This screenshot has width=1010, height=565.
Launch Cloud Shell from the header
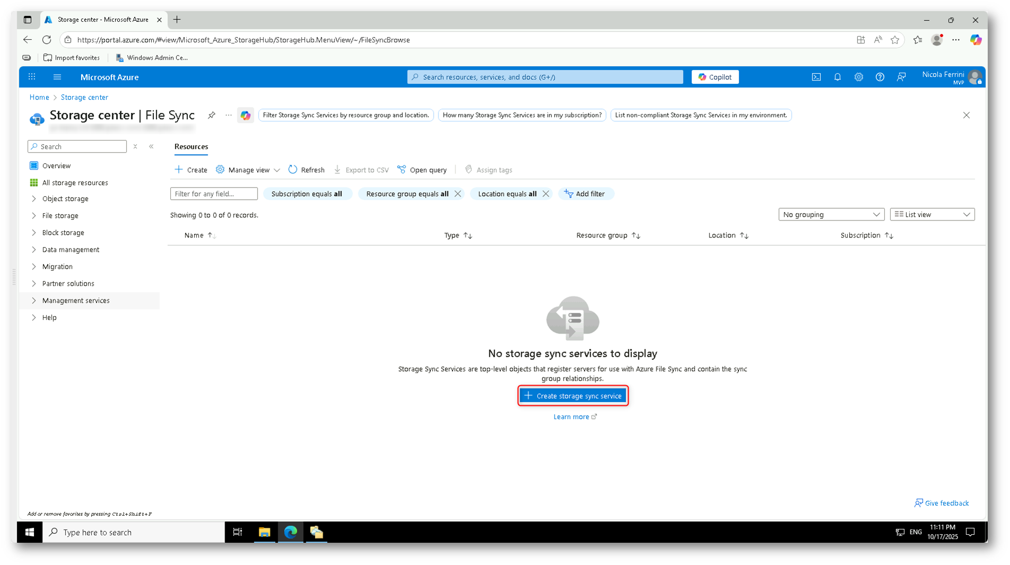pyautogui.click(x=816, y=77)
